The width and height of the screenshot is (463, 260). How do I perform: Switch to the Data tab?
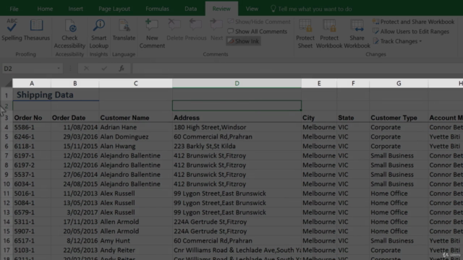click(191, 9)
